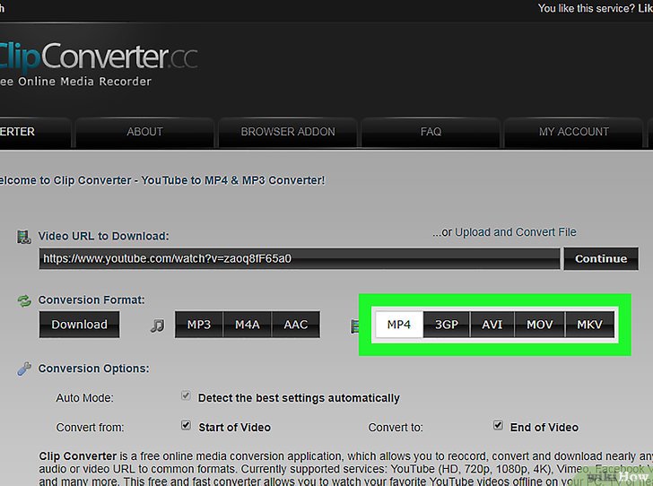
Task: Go to the MY ACCOUNT tab
Action: pos(573,132)
